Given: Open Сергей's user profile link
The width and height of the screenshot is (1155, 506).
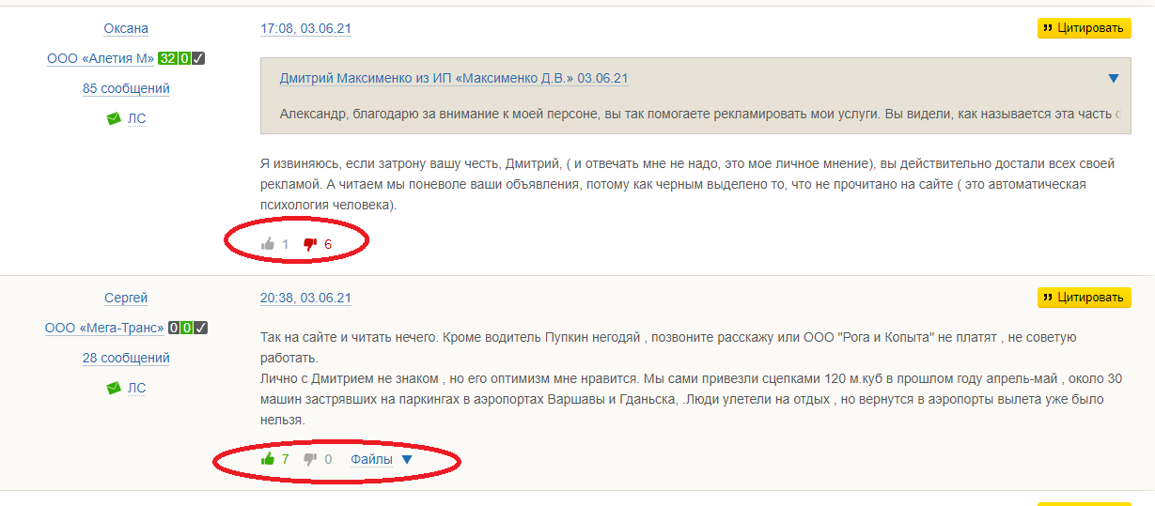Looking at the screenshot, I should (x=126, y=299).
